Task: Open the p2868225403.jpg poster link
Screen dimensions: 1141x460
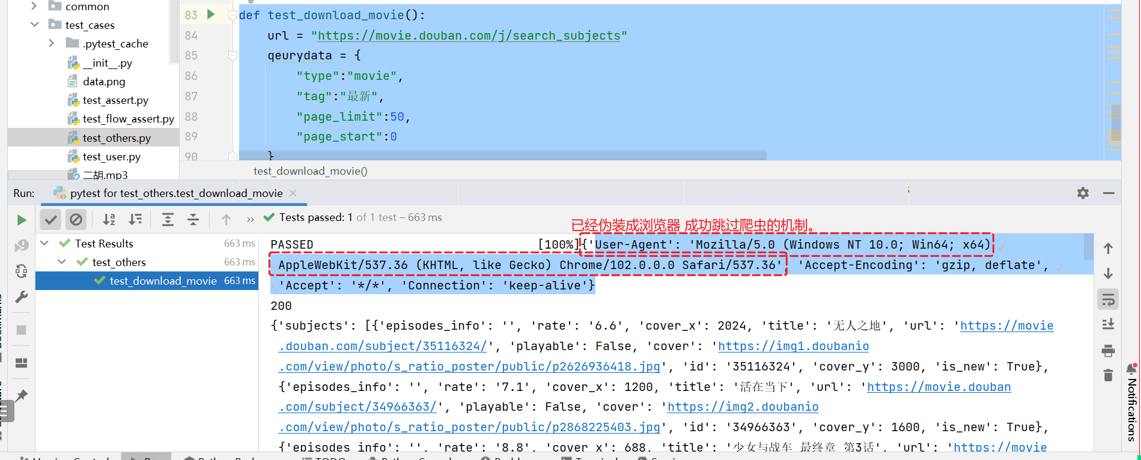Action: 469,427
